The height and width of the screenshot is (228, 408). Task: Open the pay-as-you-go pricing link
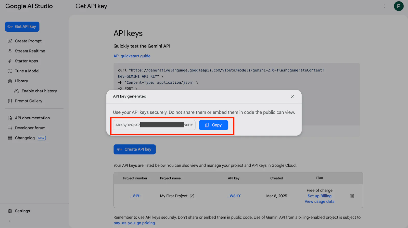pyautogui.click(x=134, y=223)
